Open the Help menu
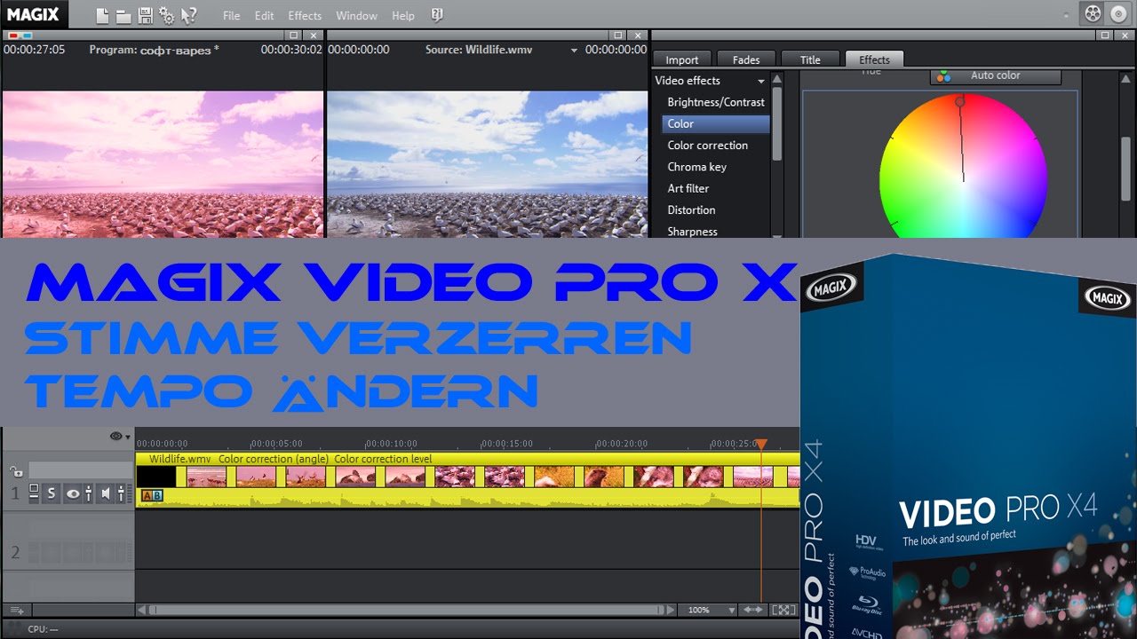 [x=403, y=16]
